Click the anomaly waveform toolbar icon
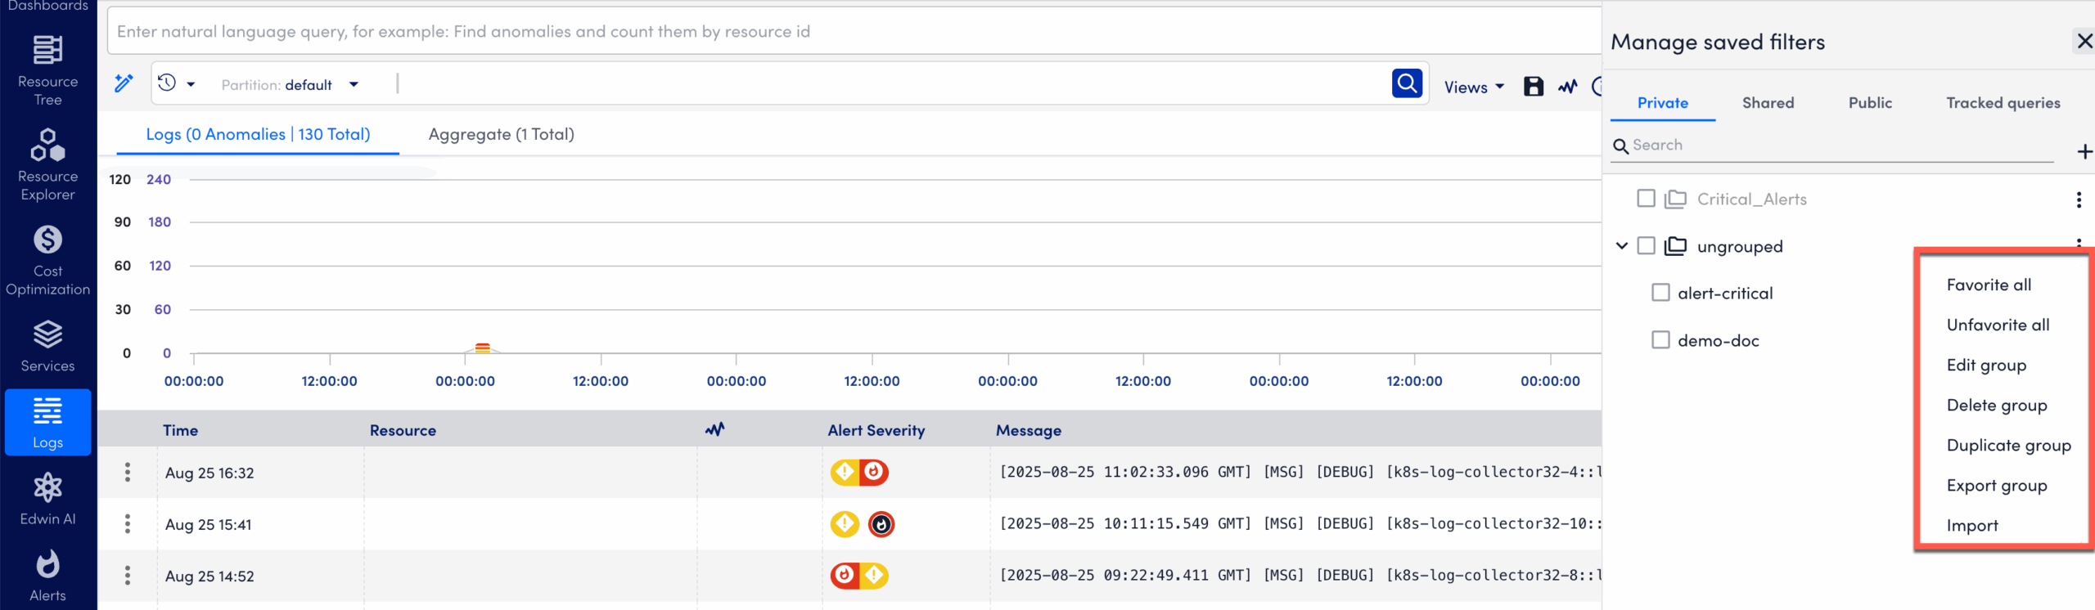Viewport: 2095px width, 610px height. pyautogui.click(x=1567, y=87)
